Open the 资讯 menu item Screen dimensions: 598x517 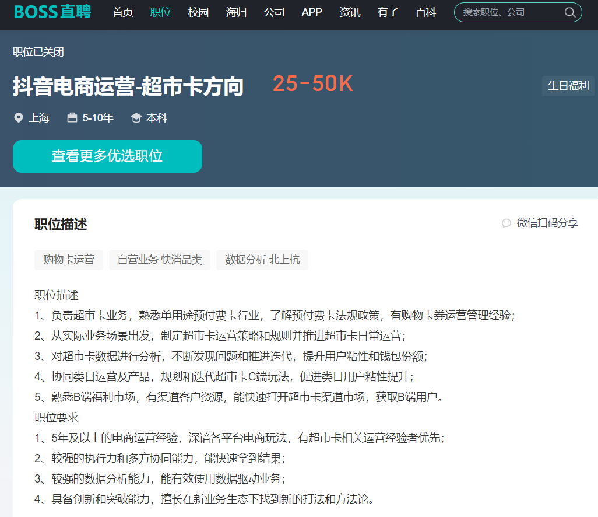click(x=350, y=12)
